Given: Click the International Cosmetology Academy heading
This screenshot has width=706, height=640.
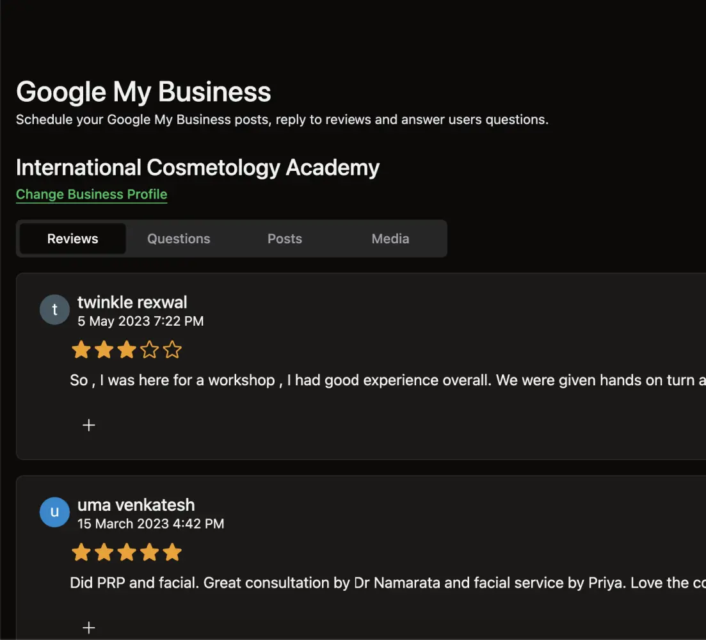Looking at the screenshot, I should click(x=198, y=168).
